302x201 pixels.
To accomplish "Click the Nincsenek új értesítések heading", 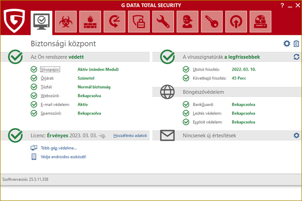I will 209,136.
